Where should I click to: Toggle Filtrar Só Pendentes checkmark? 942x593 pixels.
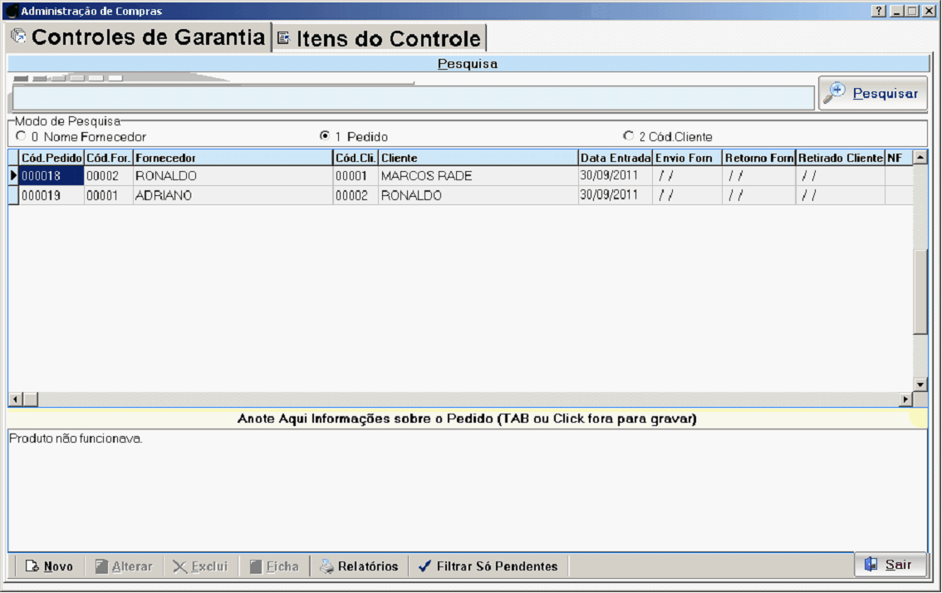[488, 566]
